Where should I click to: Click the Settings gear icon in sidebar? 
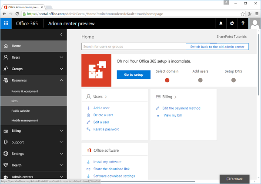(x=6, y=154)
